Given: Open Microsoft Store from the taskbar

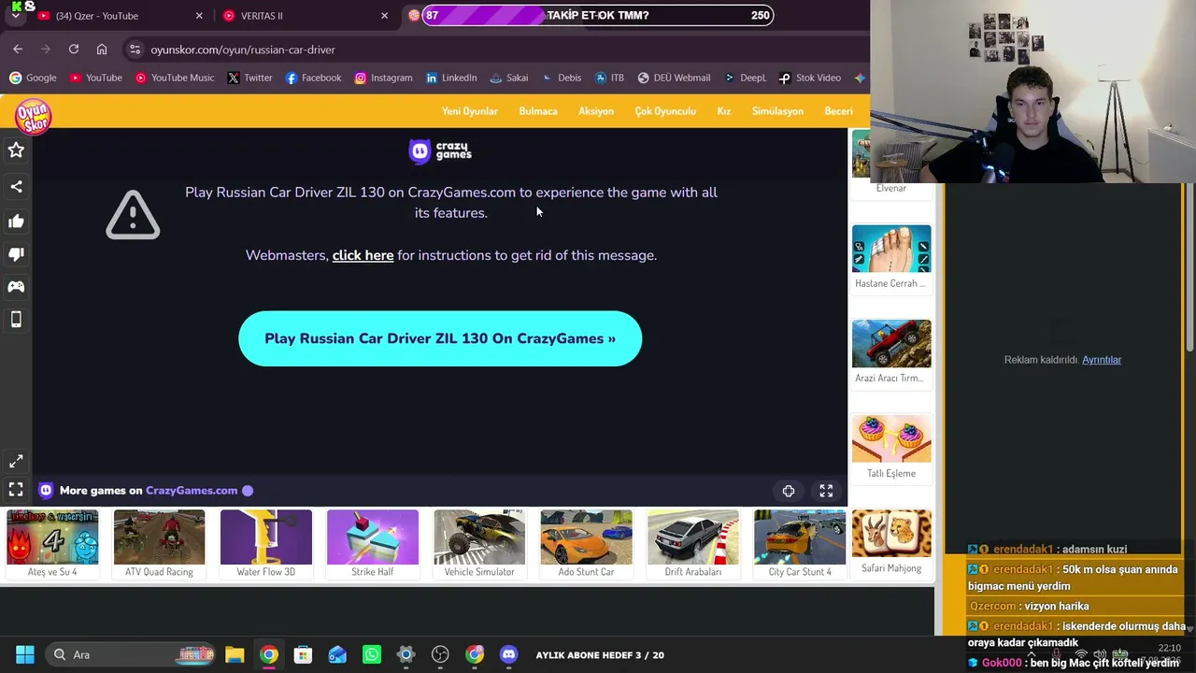Looking at the screenshot, I should click(303, 654).
